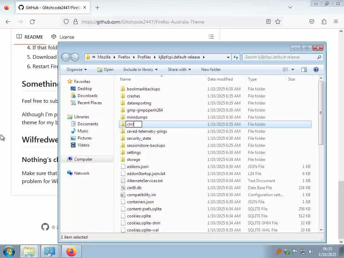The width and height of the screenshot is (344, 258).
Task: Click New folder in Explorer toolbar
Action: coord(211,70)
